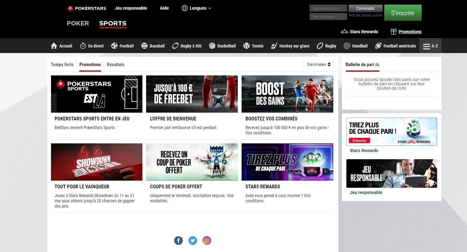Open the Coups de poker offert heading

(176, 187)
